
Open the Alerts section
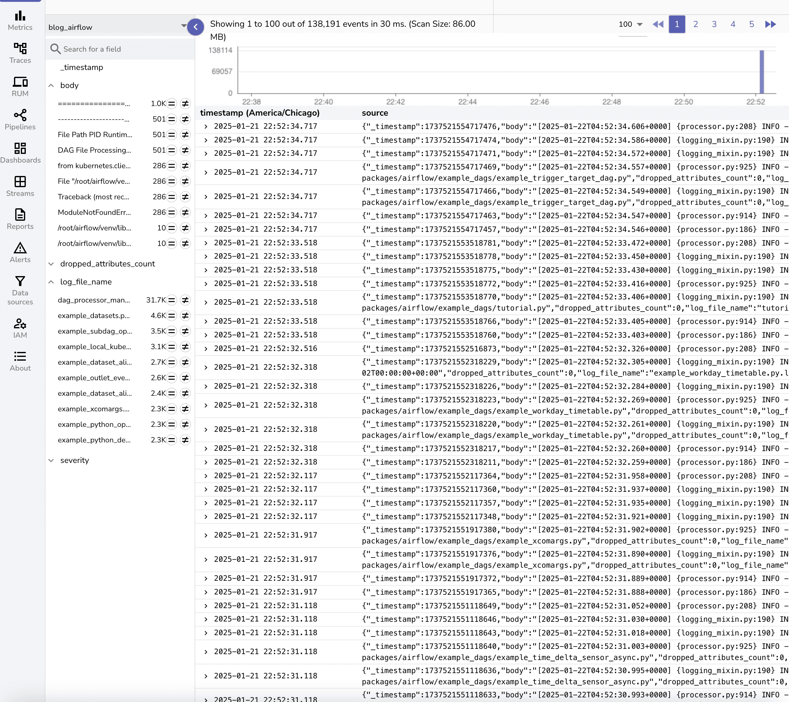click(x=20, y=252)
